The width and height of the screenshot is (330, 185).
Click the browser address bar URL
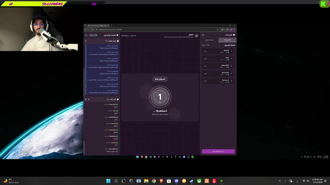point(110,30)
